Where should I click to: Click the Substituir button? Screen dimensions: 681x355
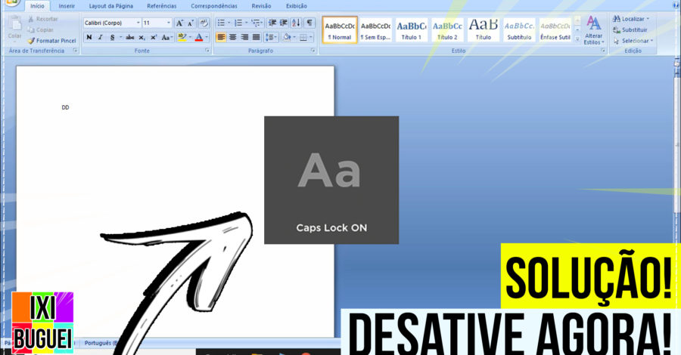[x=634, y=29]
